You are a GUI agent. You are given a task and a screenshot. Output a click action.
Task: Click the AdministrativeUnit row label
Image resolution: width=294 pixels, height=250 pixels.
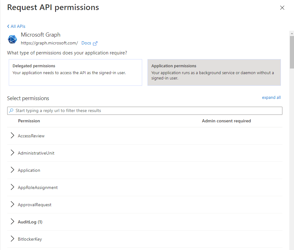(36, 153)
